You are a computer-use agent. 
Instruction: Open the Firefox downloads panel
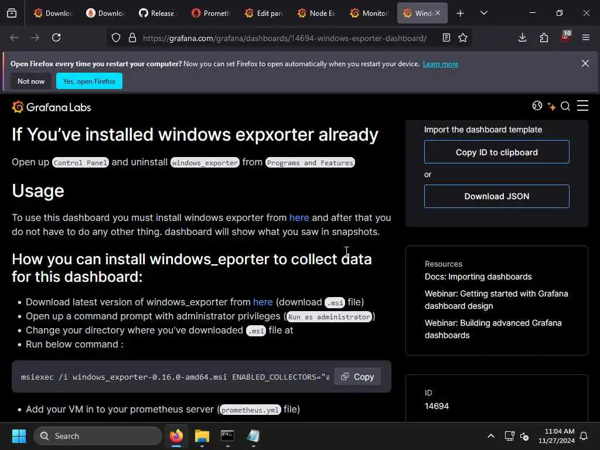[522, 38]
